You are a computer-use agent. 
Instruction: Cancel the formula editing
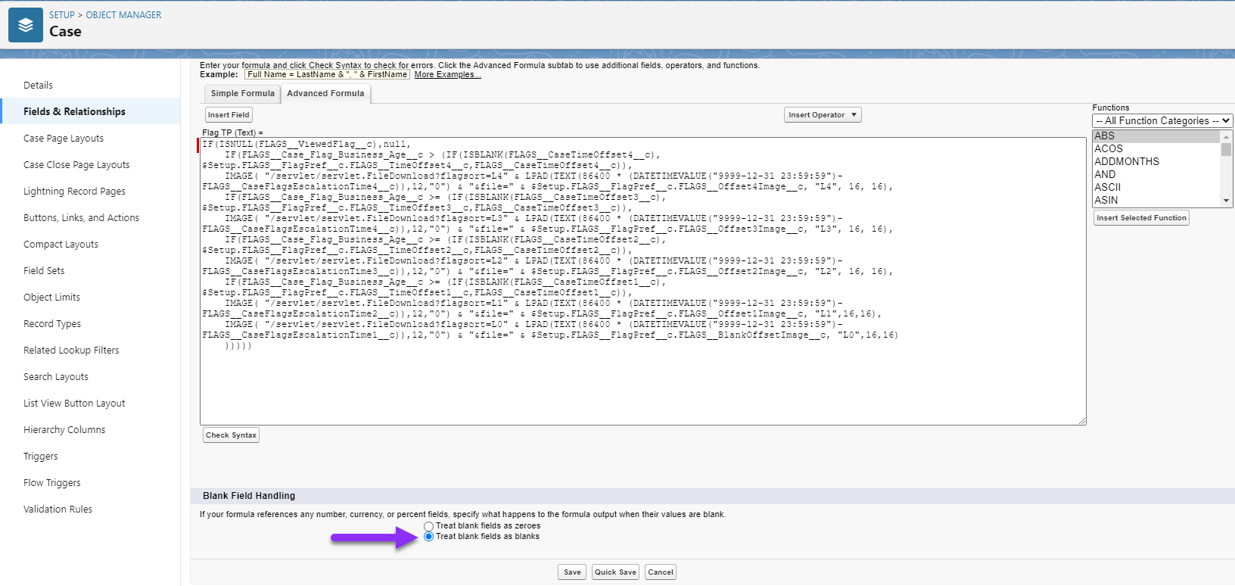coord(661,572)
